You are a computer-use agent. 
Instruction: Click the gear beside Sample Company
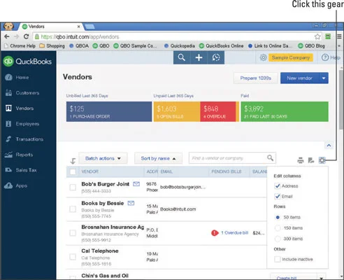click(263, 57)
